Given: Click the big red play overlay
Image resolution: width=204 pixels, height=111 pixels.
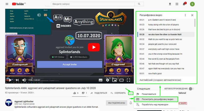Looking at the screenshot, I should (94, 47).
